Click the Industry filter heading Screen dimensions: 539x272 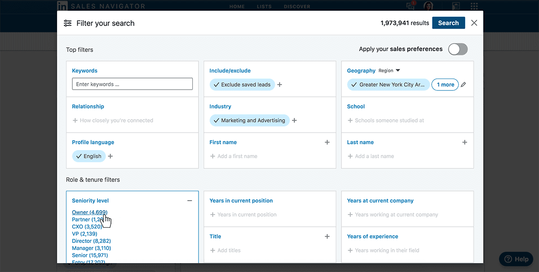tap(220, 107)
